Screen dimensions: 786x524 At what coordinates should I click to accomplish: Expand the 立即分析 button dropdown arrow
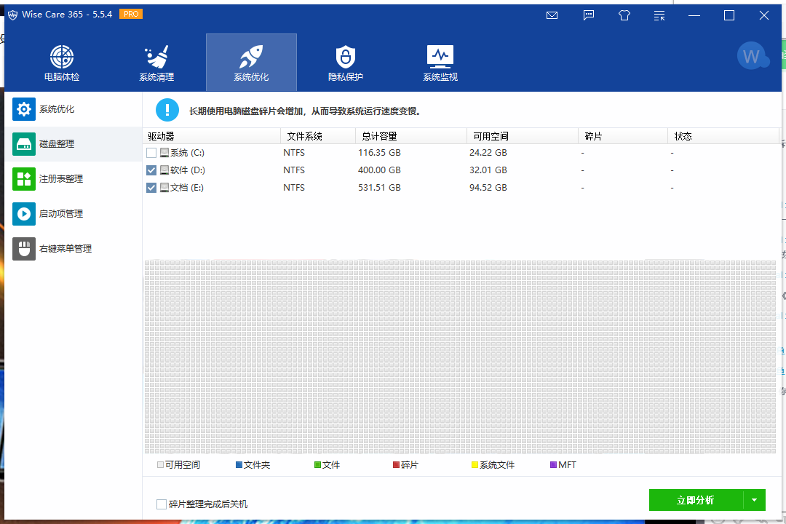[754, 500]
